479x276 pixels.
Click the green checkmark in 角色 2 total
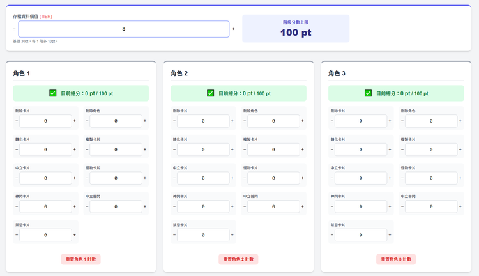[x=211, y=93]
